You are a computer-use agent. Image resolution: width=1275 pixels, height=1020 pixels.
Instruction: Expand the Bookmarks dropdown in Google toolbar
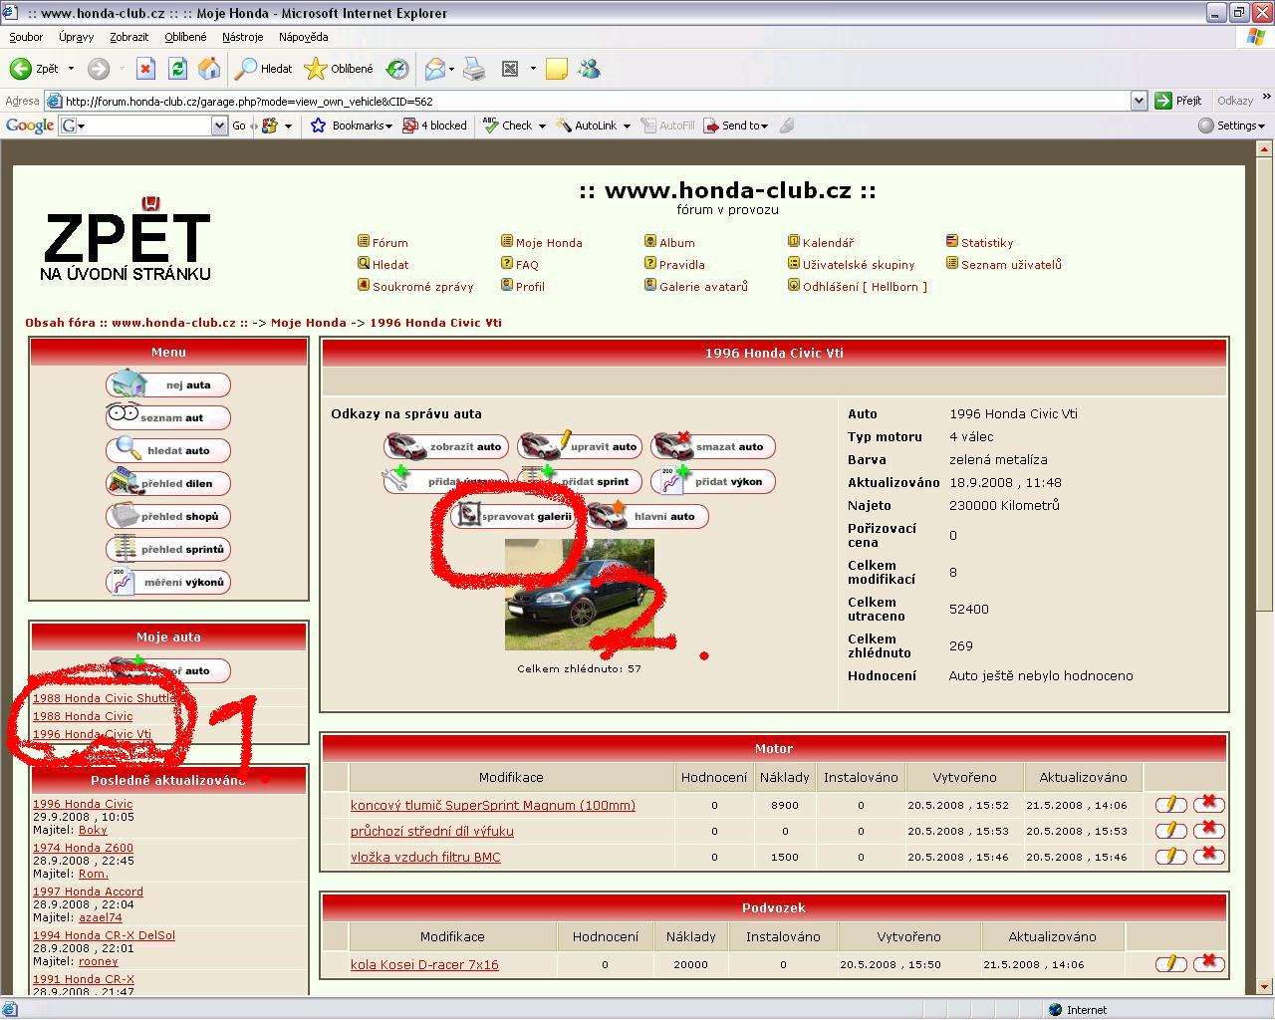click(x=388, y=127)
